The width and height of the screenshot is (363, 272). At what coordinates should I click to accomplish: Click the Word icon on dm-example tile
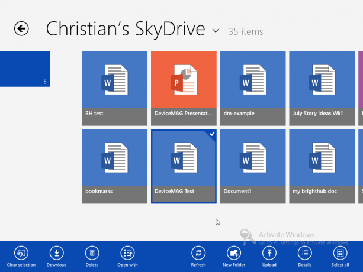click(x=253, y=80)
